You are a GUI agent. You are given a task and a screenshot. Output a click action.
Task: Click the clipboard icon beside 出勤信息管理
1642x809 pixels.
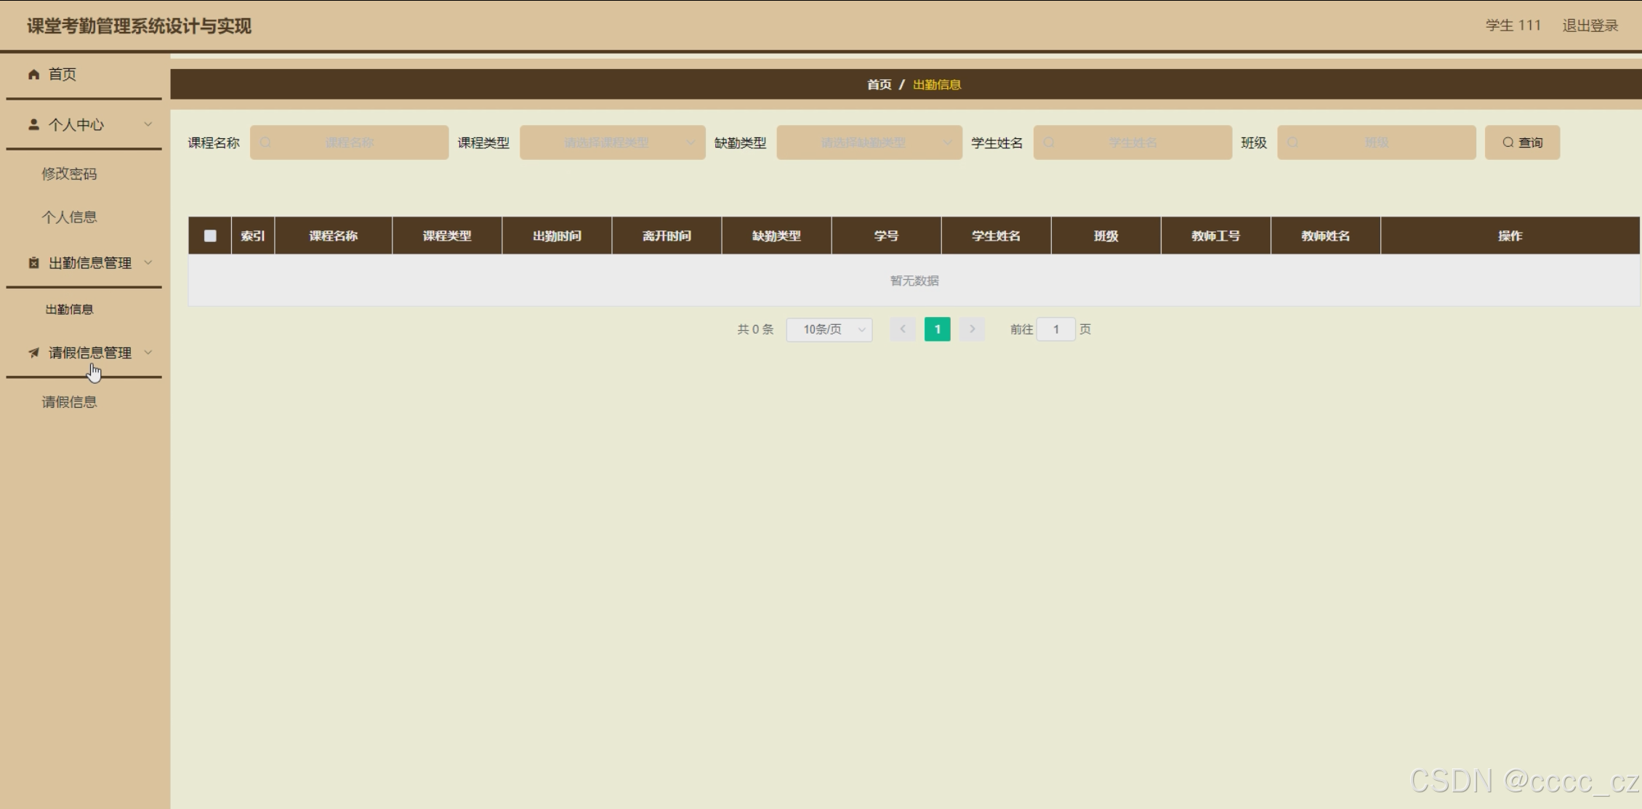(33, 263)
